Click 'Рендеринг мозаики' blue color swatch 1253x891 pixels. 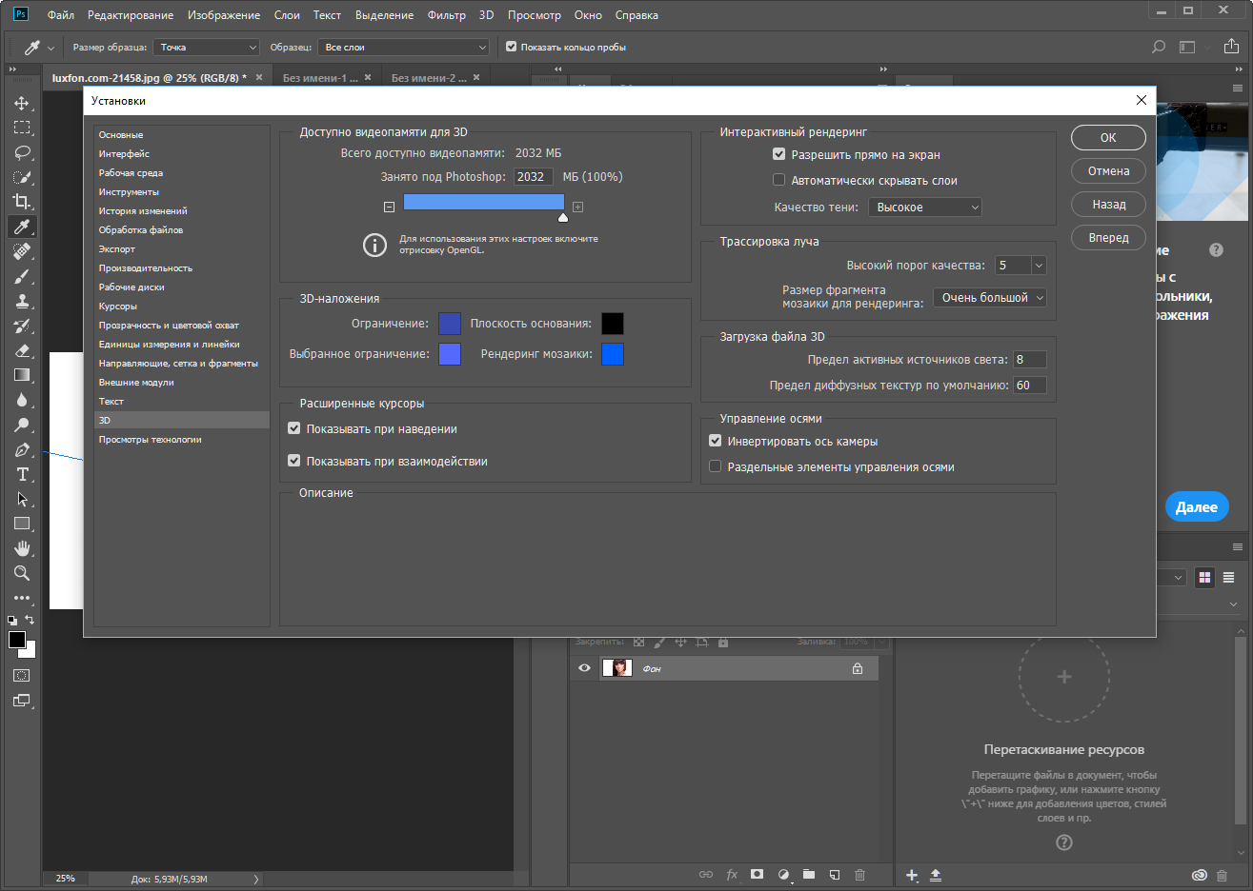pos(613,354)
